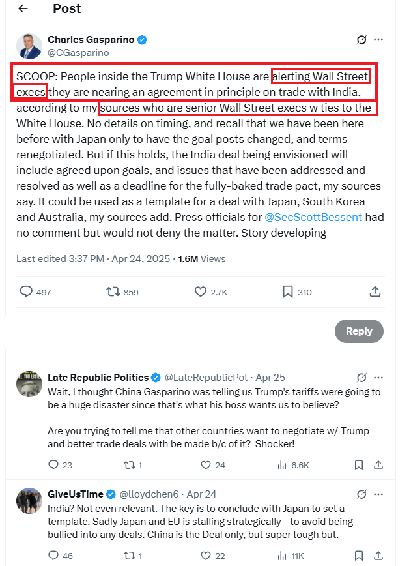Reply to Charles Gasparino's post via comment icon
The width and height of the screenshot is (411, 566).
tap(27, 292)
